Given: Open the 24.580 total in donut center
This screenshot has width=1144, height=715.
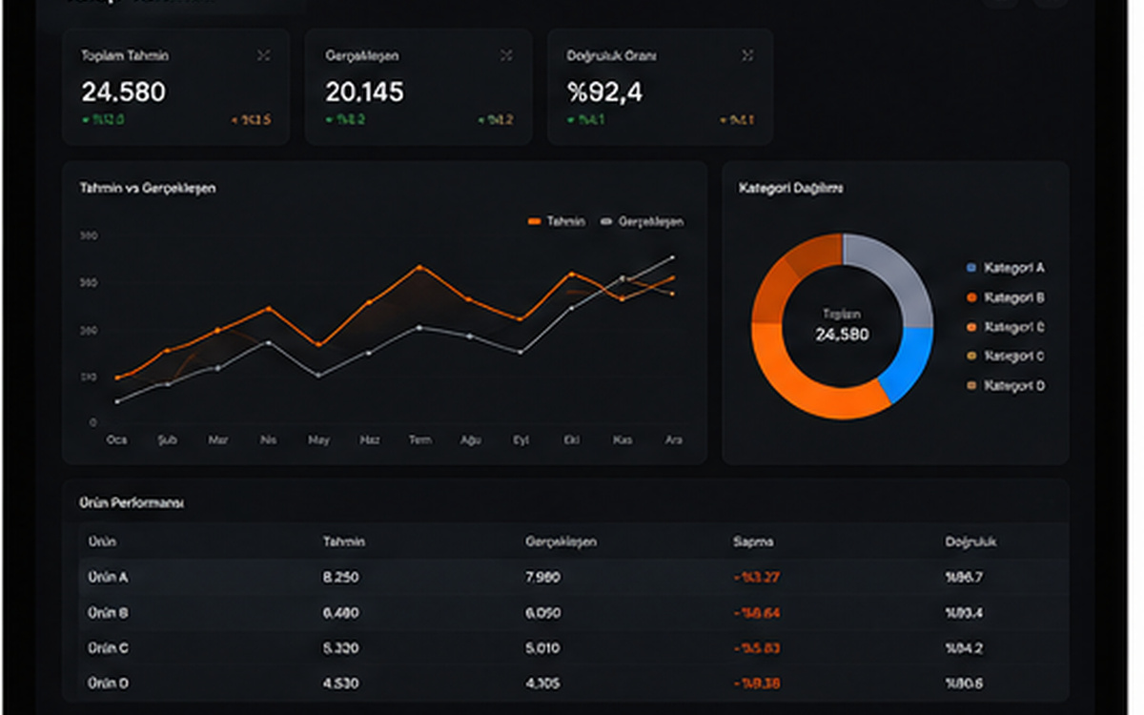Looking at the screenshot, I should 842,335.
